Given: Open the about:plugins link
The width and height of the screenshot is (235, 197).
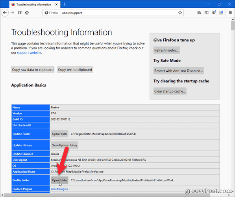Looking at the screenshot, I should pos(59,189).
